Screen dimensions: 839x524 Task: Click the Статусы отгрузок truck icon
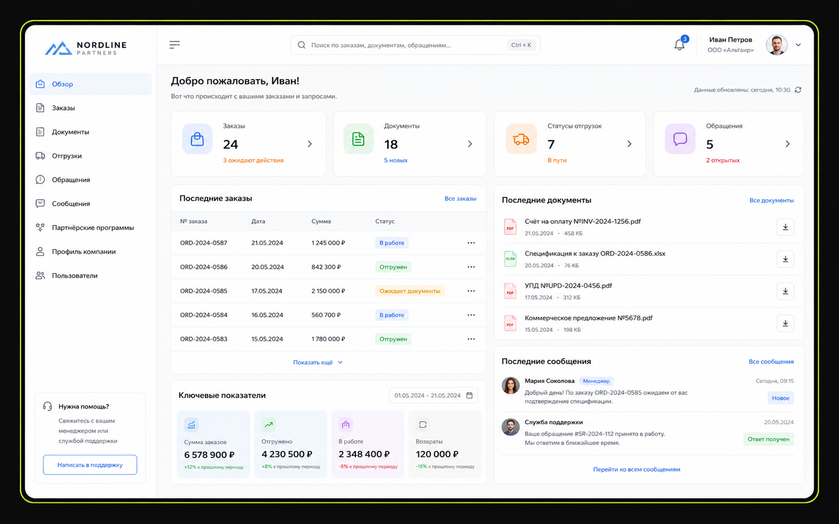[x=521, y=139]
